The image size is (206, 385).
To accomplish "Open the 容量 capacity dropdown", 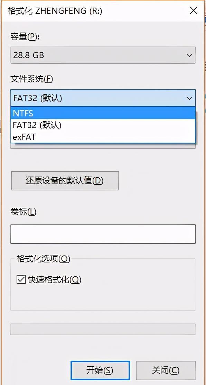I will point(189,55).
